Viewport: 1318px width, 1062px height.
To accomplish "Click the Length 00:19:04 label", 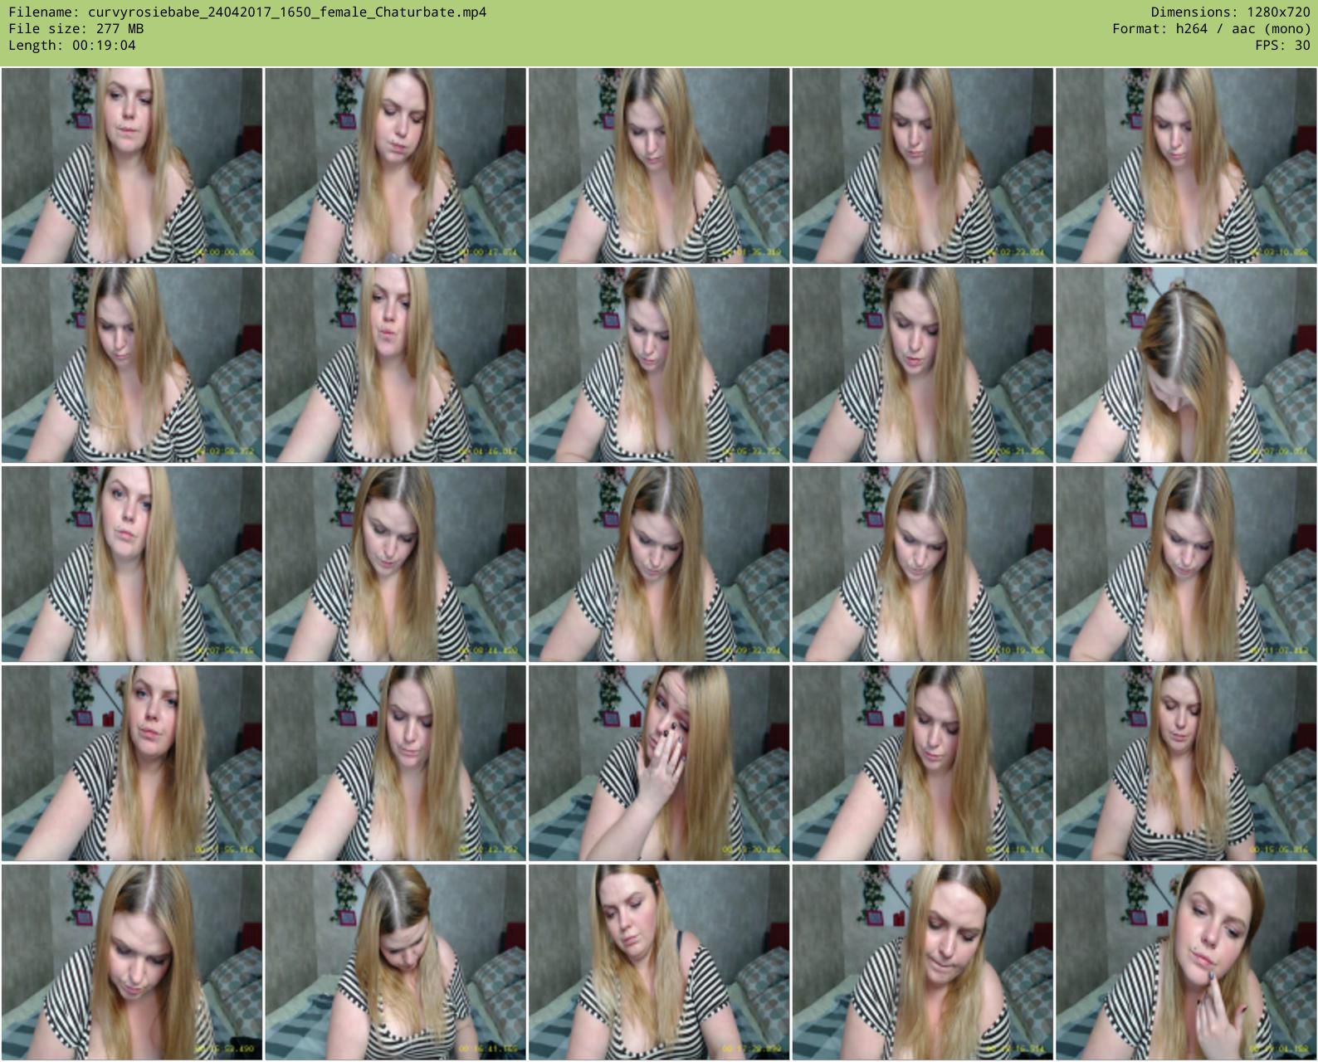I will tap(72, 46).
